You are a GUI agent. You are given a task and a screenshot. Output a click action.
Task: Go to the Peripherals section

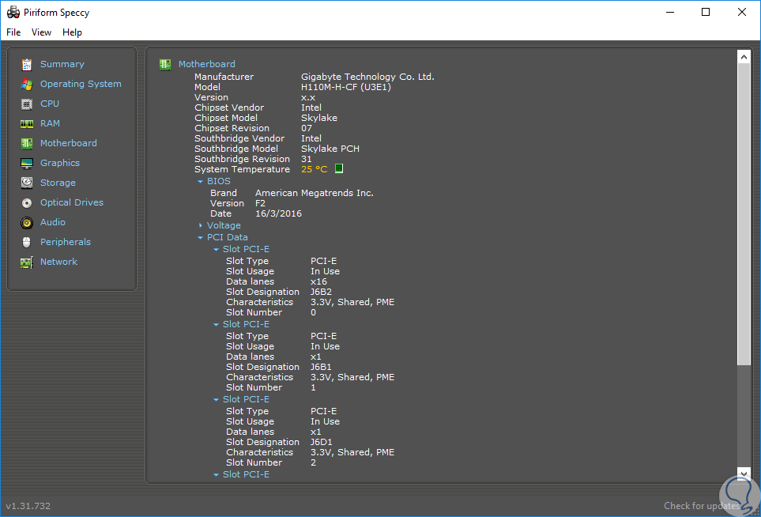click(x=66, y=242)
